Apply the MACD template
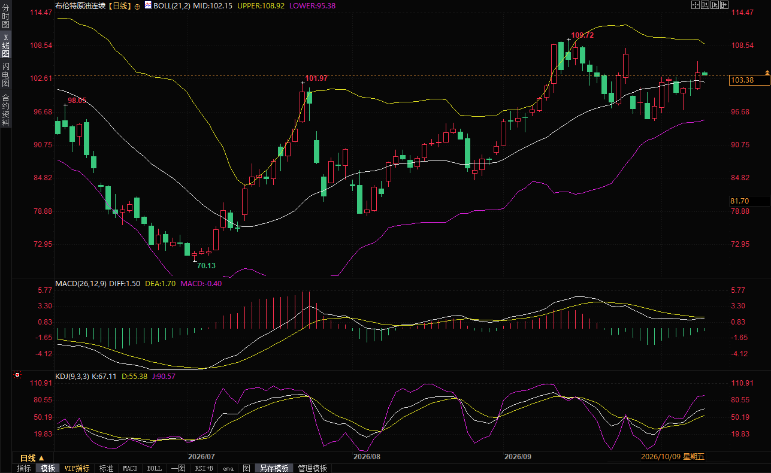The height and width of the screenshot is (473, 771). click(x=130, y=468)
